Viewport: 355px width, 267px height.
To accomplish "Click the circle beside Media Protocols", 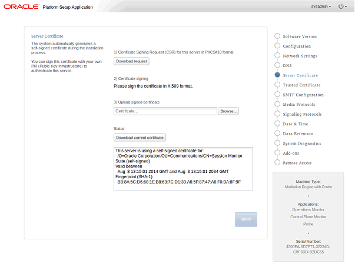I will (277, 104).
